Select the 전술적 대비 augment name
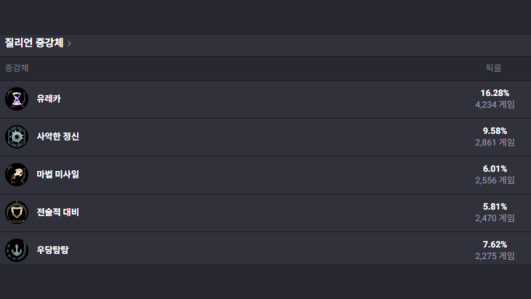This screenshot has height=299, width=531. point(58,212)
